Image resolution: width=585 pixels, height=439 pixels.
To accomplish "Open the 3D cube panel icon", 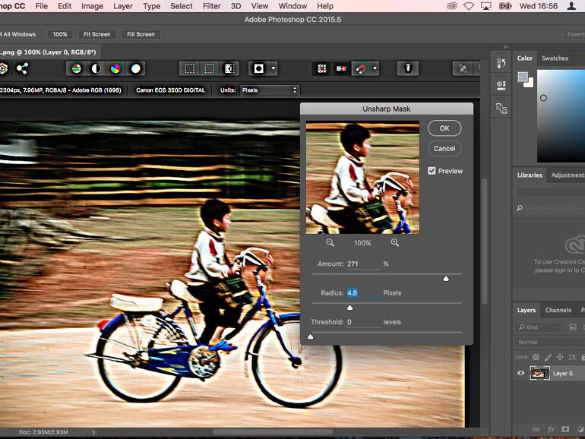I will pyautogui.click(x=501, y=85).
